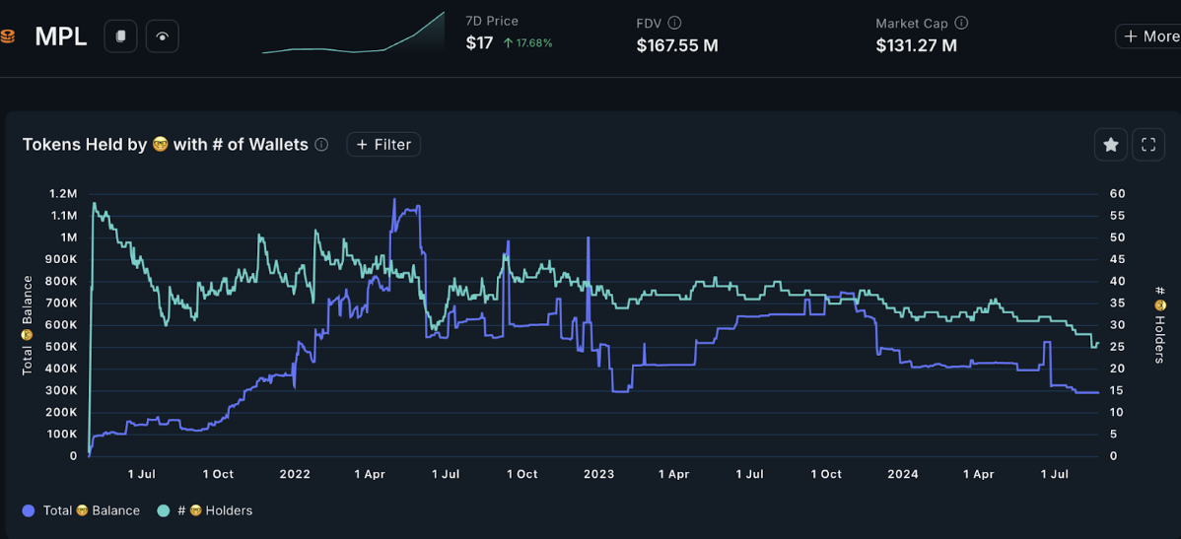Expand the + More menu

click(x=1148, y=36)
